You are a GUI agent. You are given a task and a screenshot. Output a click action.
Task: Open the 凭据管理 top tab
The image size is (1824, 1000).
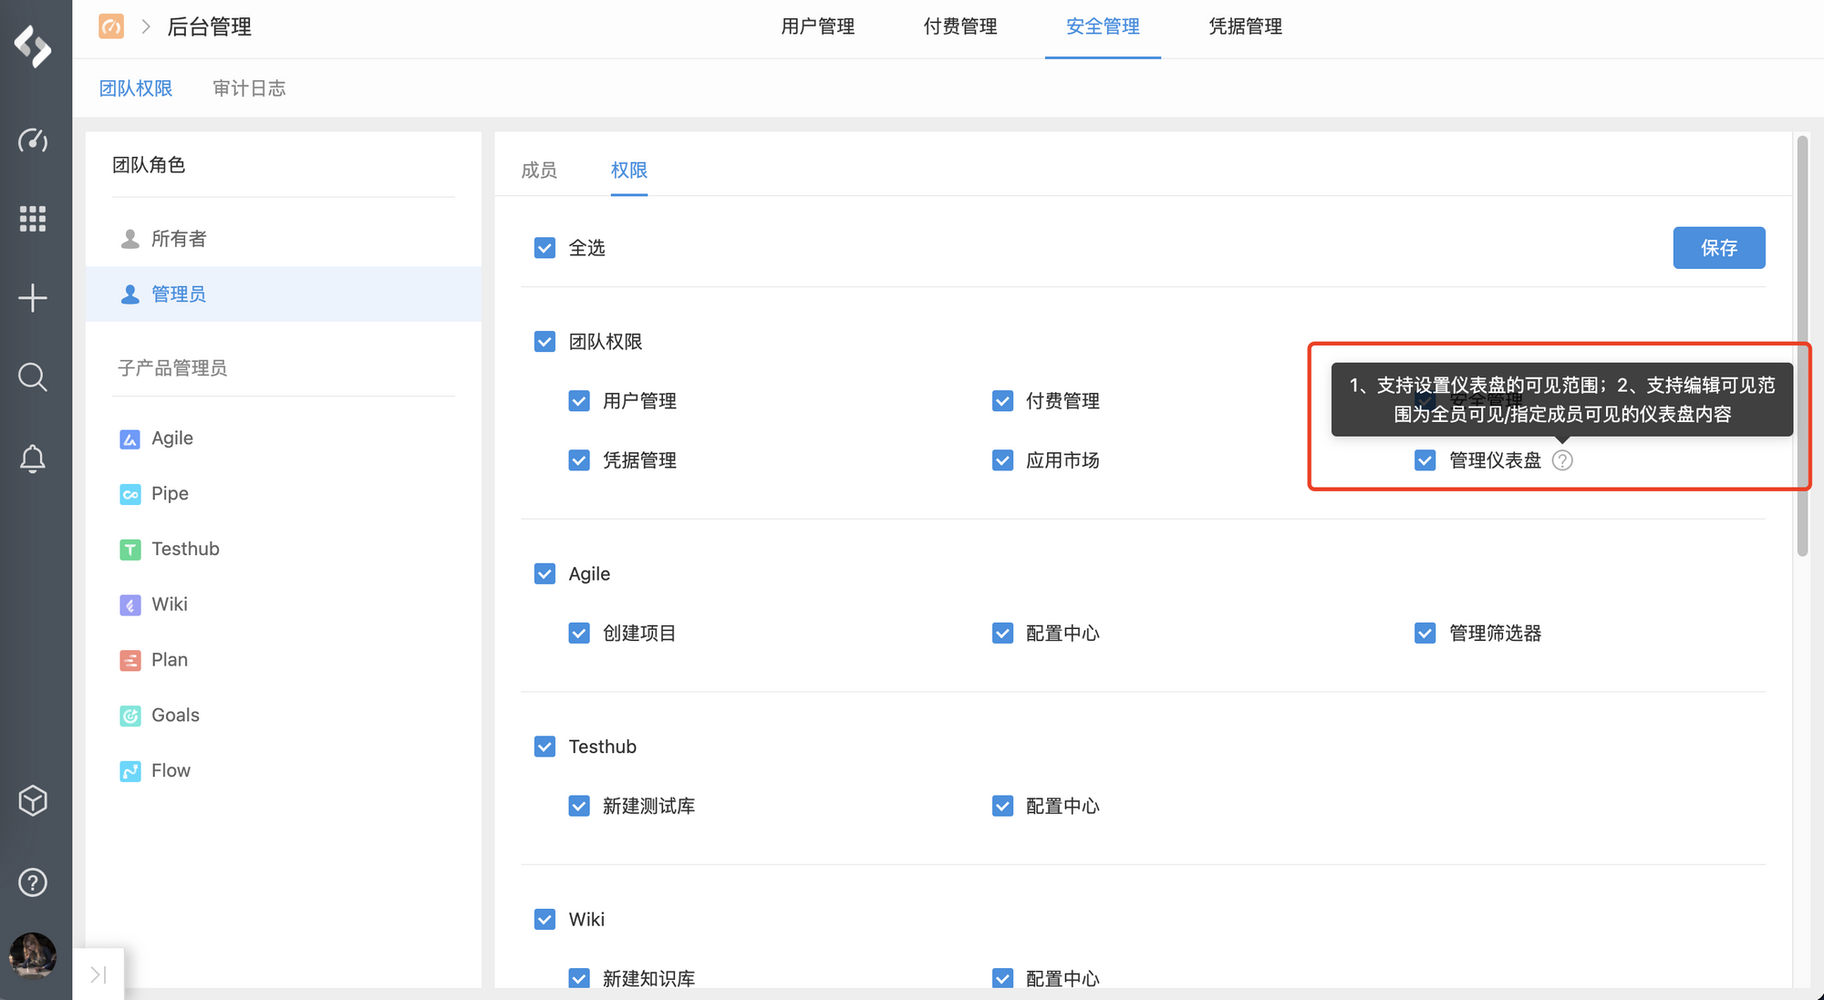[1245, 26]
